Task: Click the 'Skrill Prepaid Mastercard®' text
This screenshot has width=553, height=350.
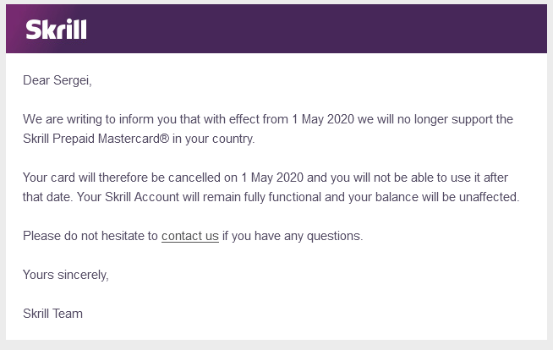Action: click(96, 139)
